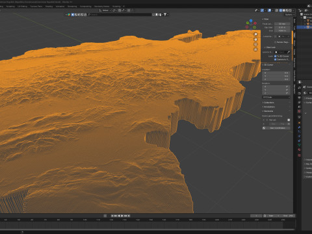Open the funnel filter next to the search field

(165, 14)
